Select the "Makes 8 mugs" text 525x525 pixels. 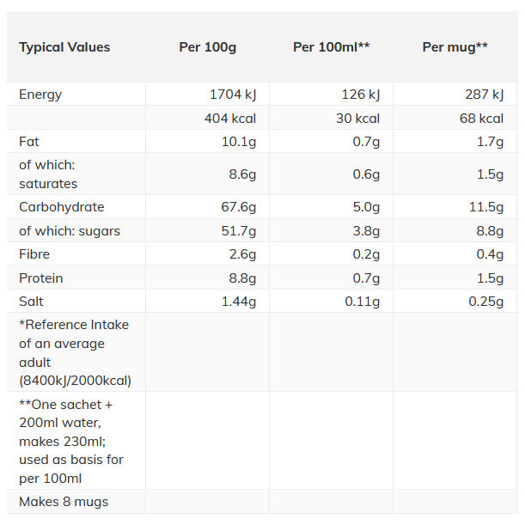click(64, 502)
